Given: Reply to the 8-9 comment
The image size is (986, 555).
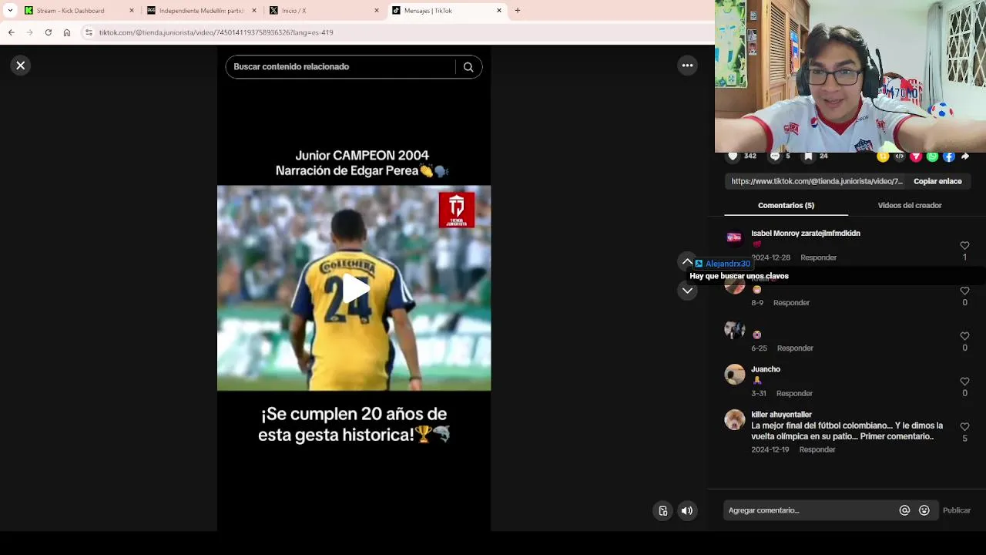Looking at the screenshot, I should point(791,303).
